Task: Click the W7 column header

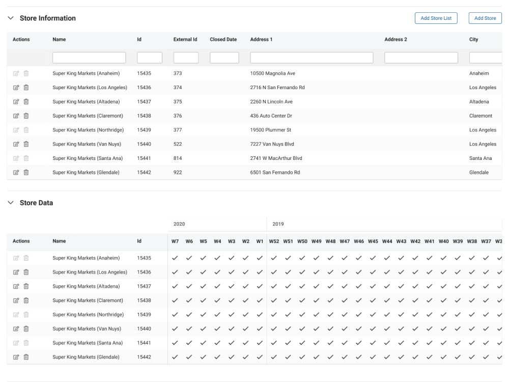Action: pyautogui.click(x=175, y=241)
